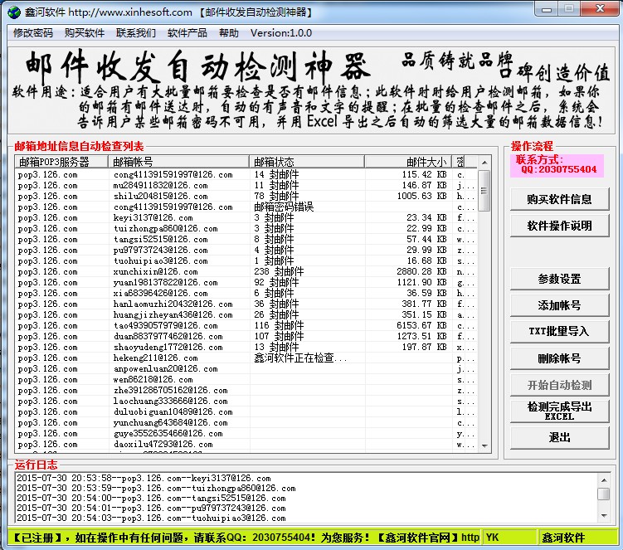Image resolution: width=623 pixels, height=550 pixels.
Task: Click the 退出 button to exit
Action: click(559, 437)
